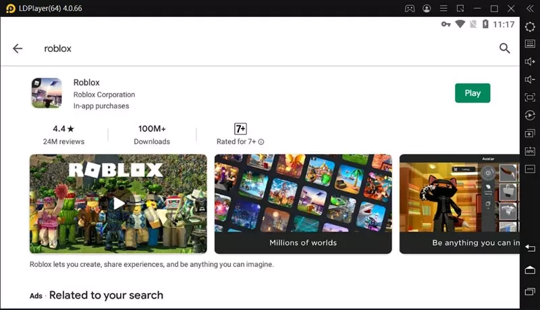Click the fullscreen icon in sidebar

pos(530,97)
